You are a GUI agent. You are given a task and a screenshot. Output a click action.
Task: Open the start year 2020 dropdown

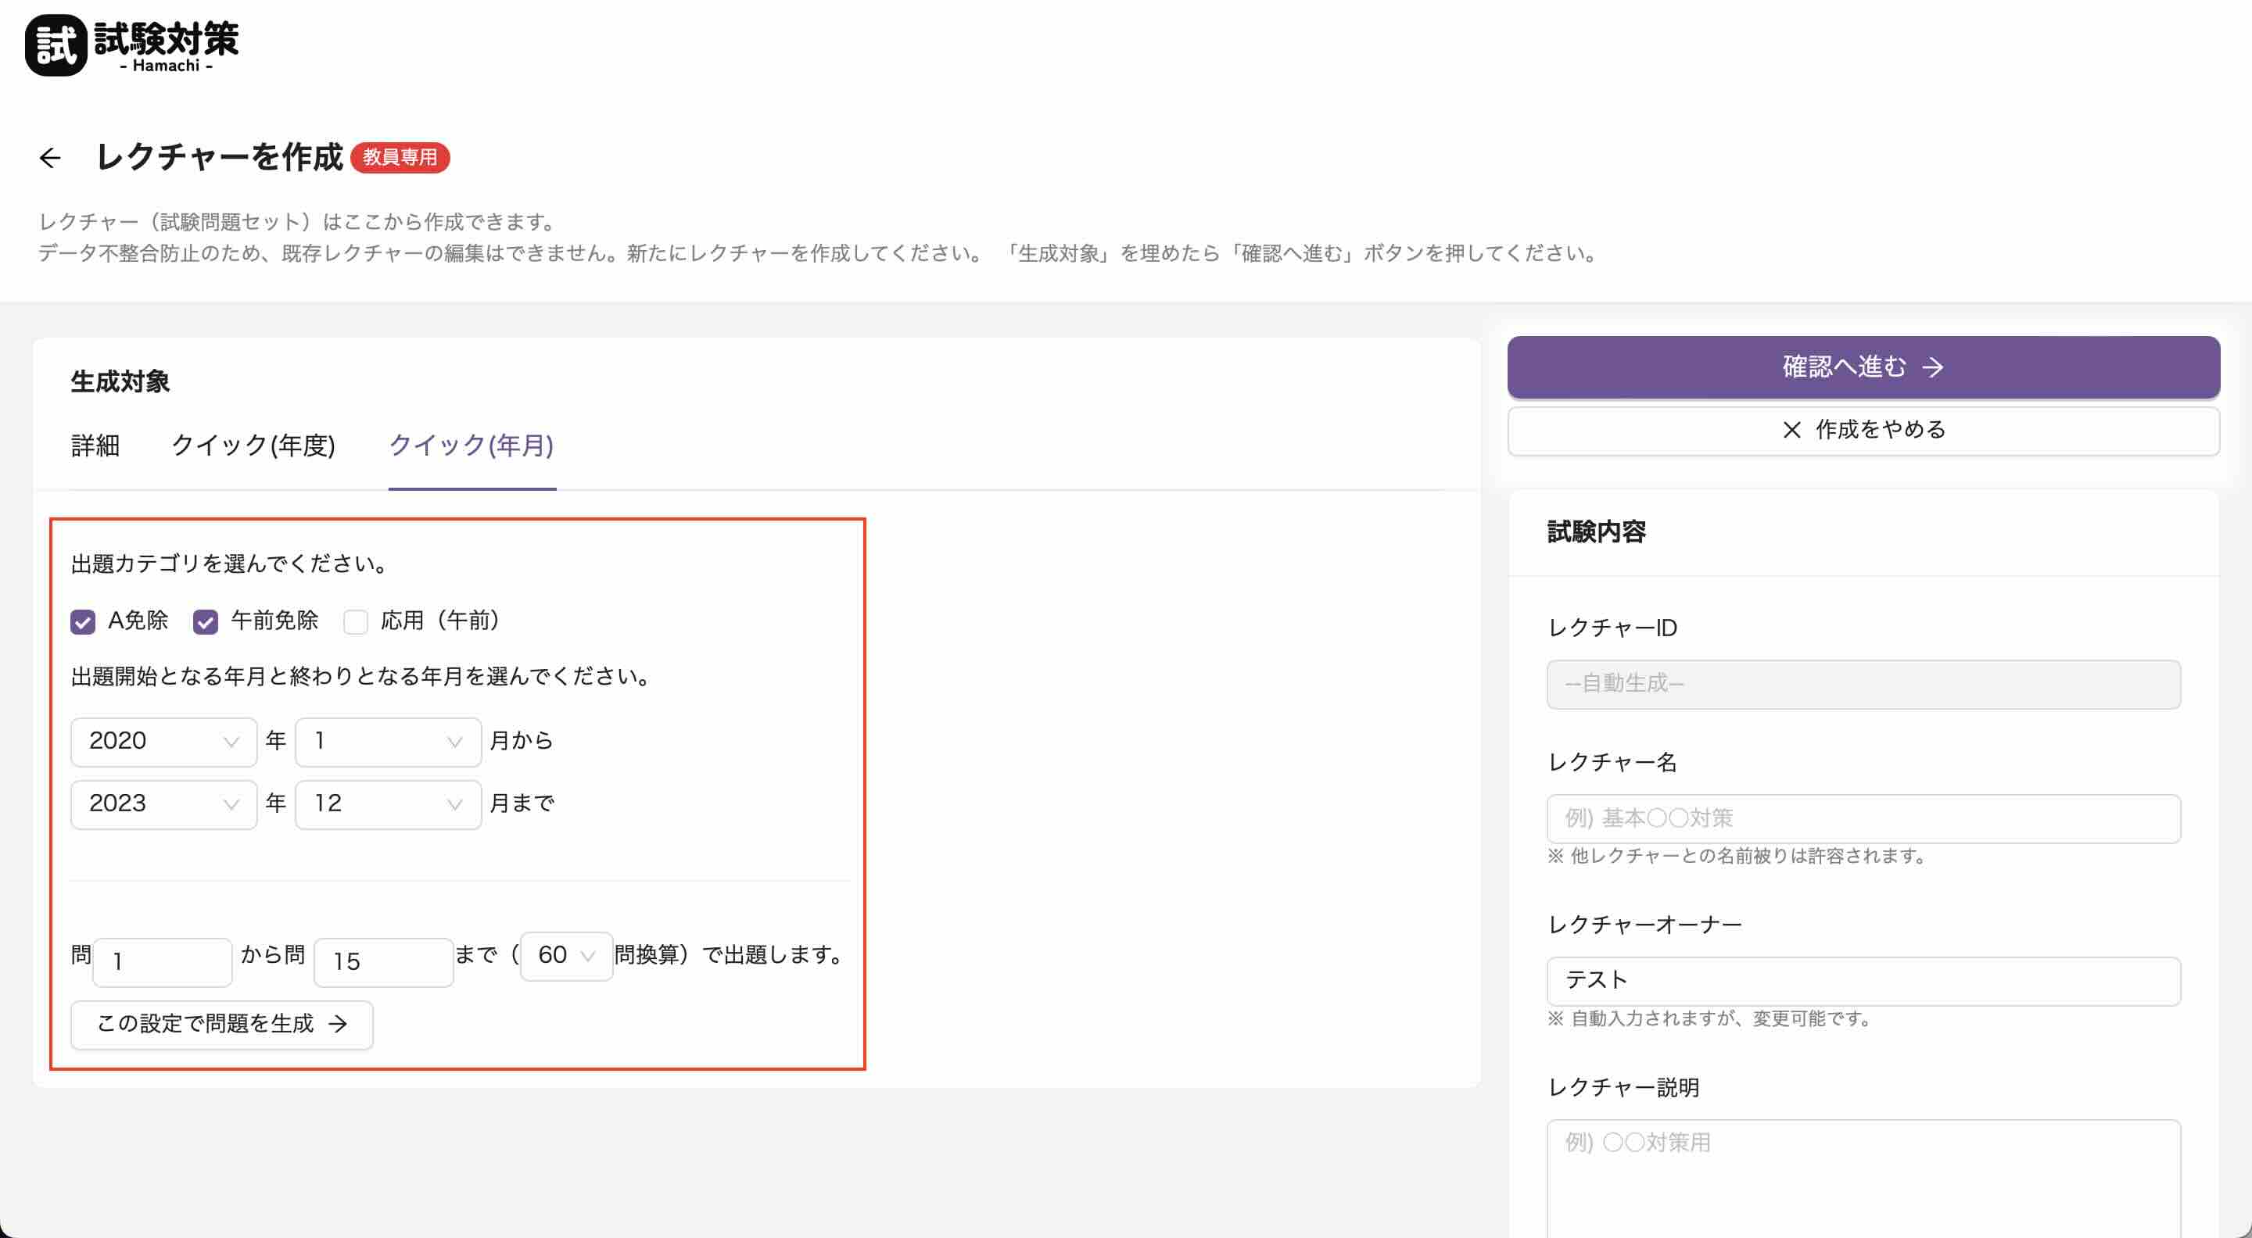(x=163, y=742)
